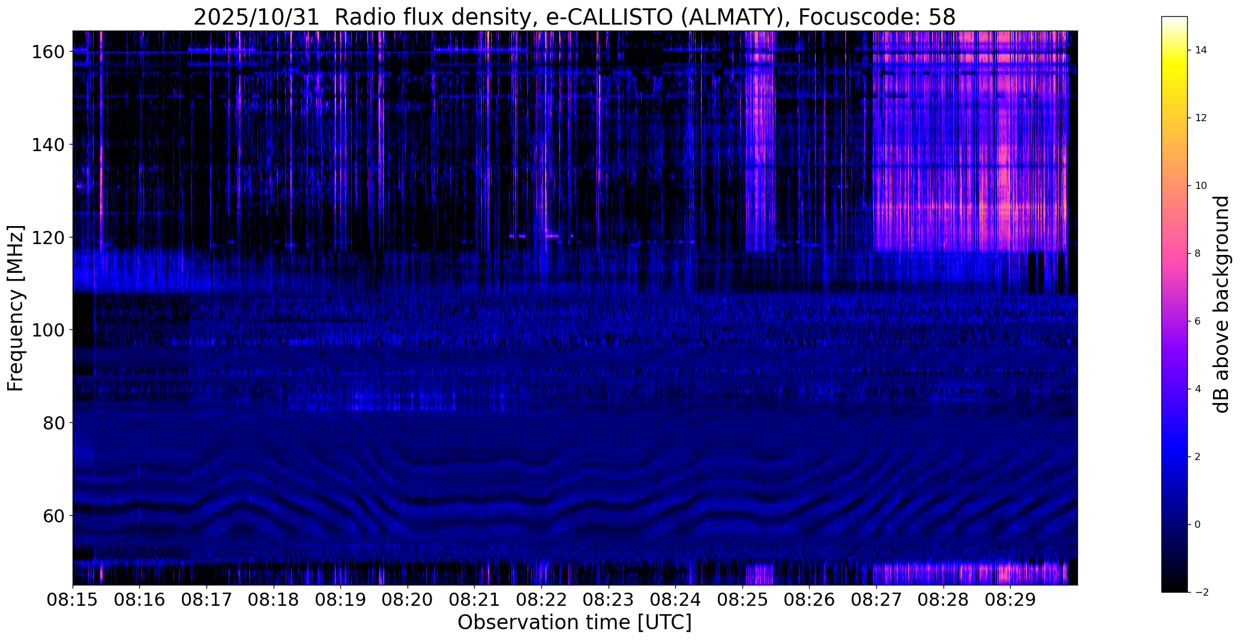Click the 08:28 time tick label

[944, 600]
